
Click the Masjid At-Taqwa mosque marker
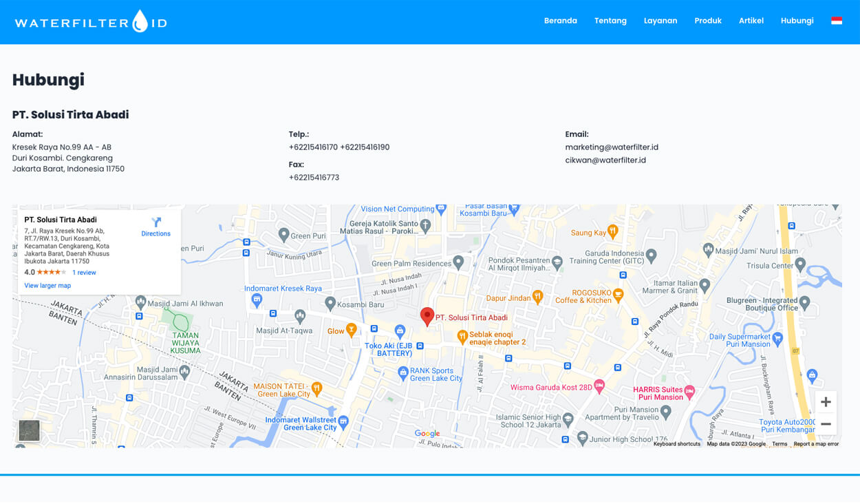click(300, 315)
